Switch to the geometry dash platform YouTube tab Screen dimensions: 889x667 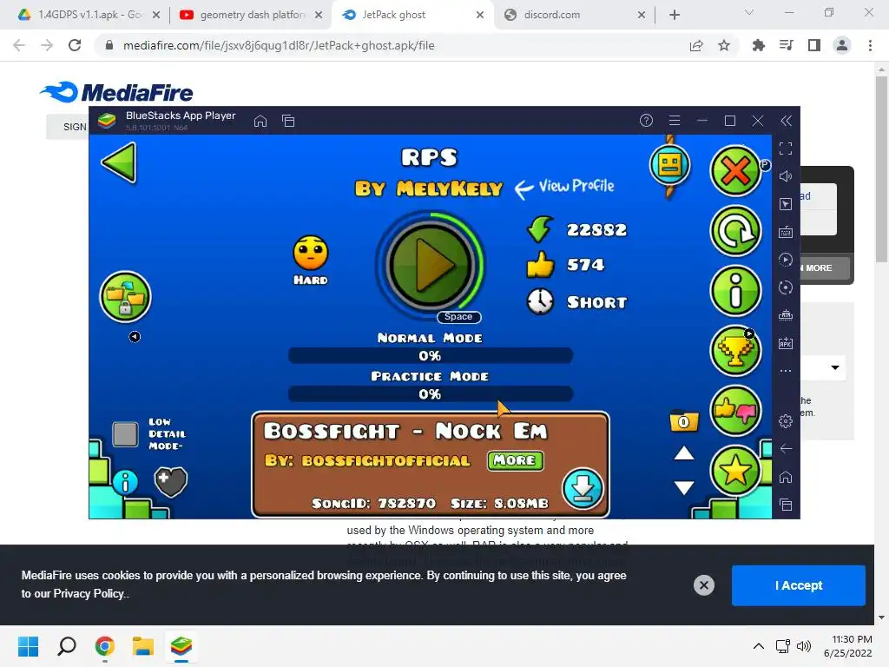coord(251,15)
